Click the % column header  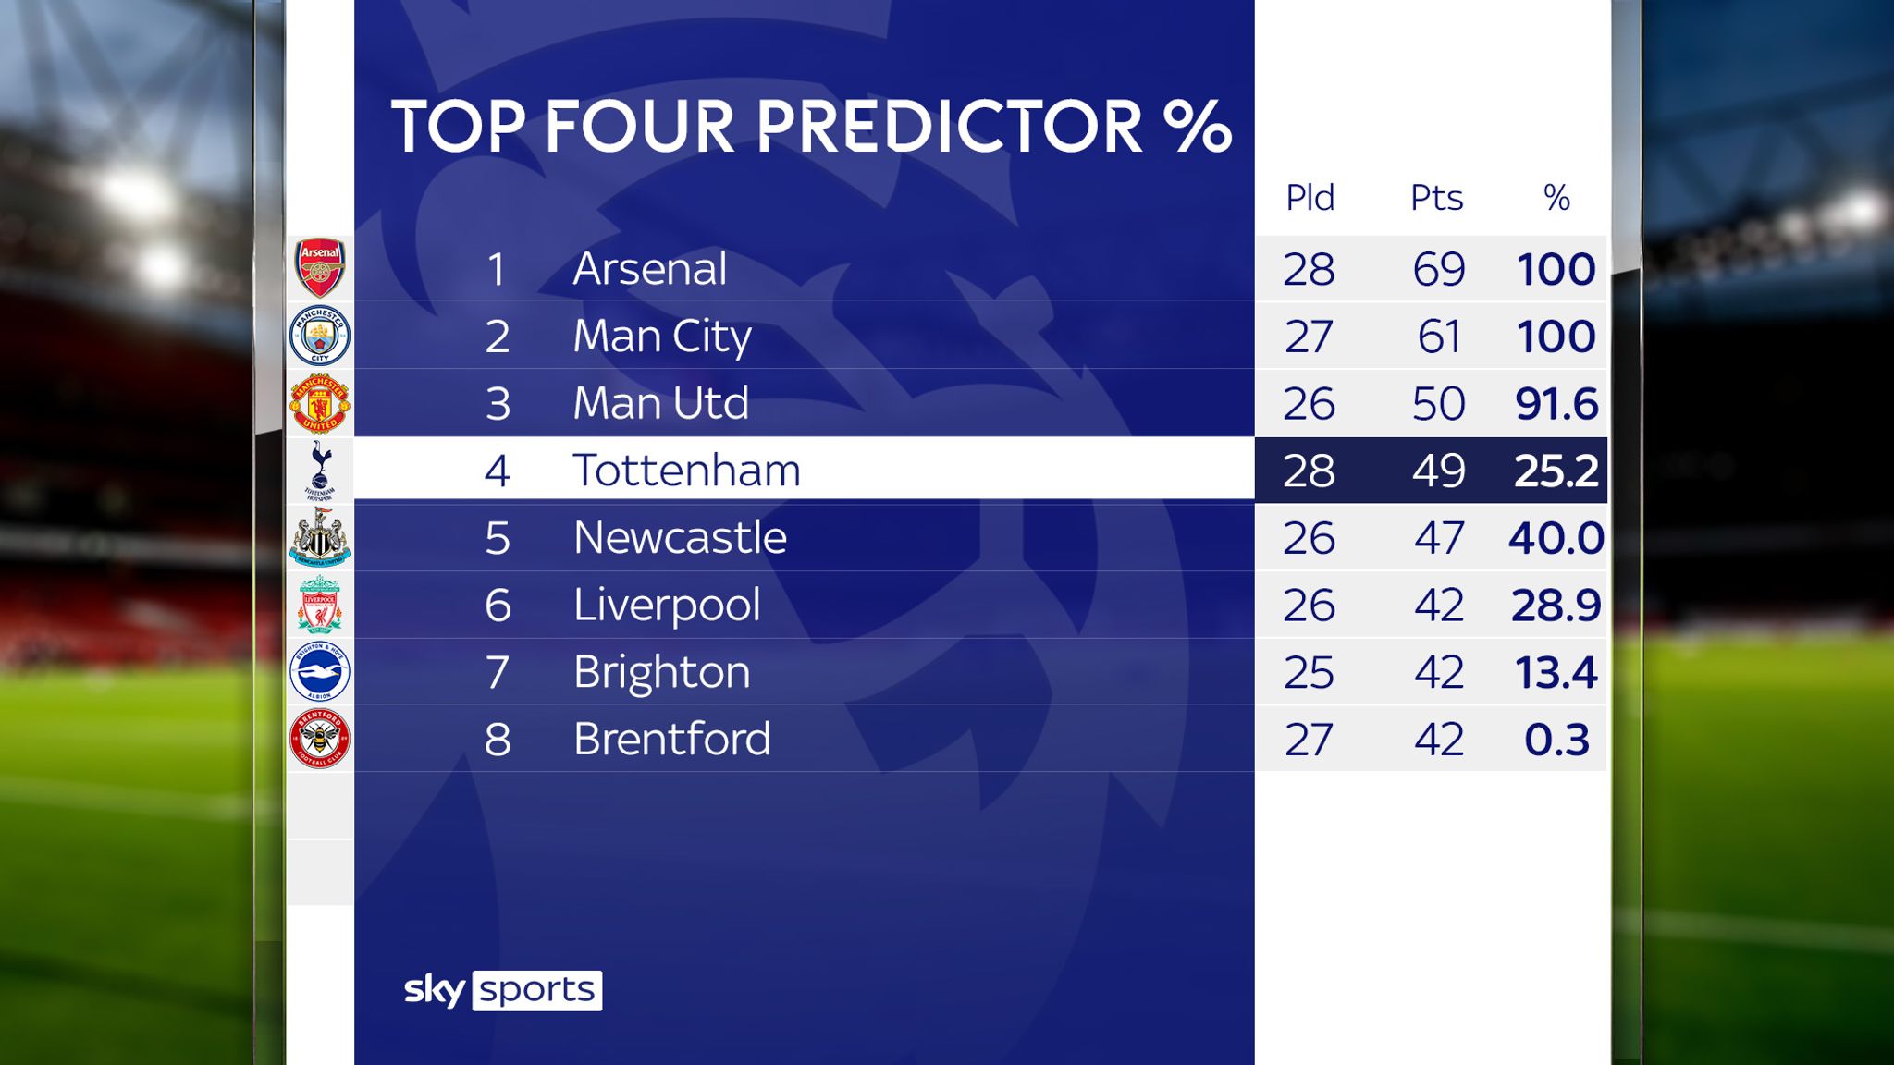[1556, 198]
